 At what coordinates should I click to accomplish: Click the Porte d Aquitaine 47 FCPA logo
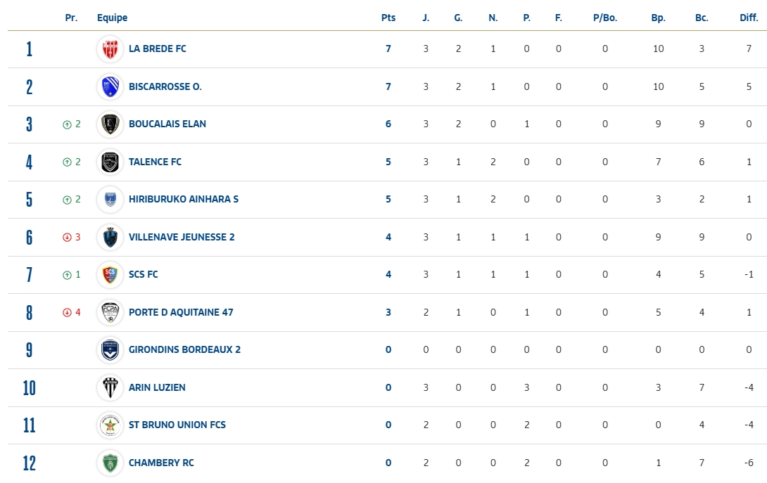click(110, 312)
